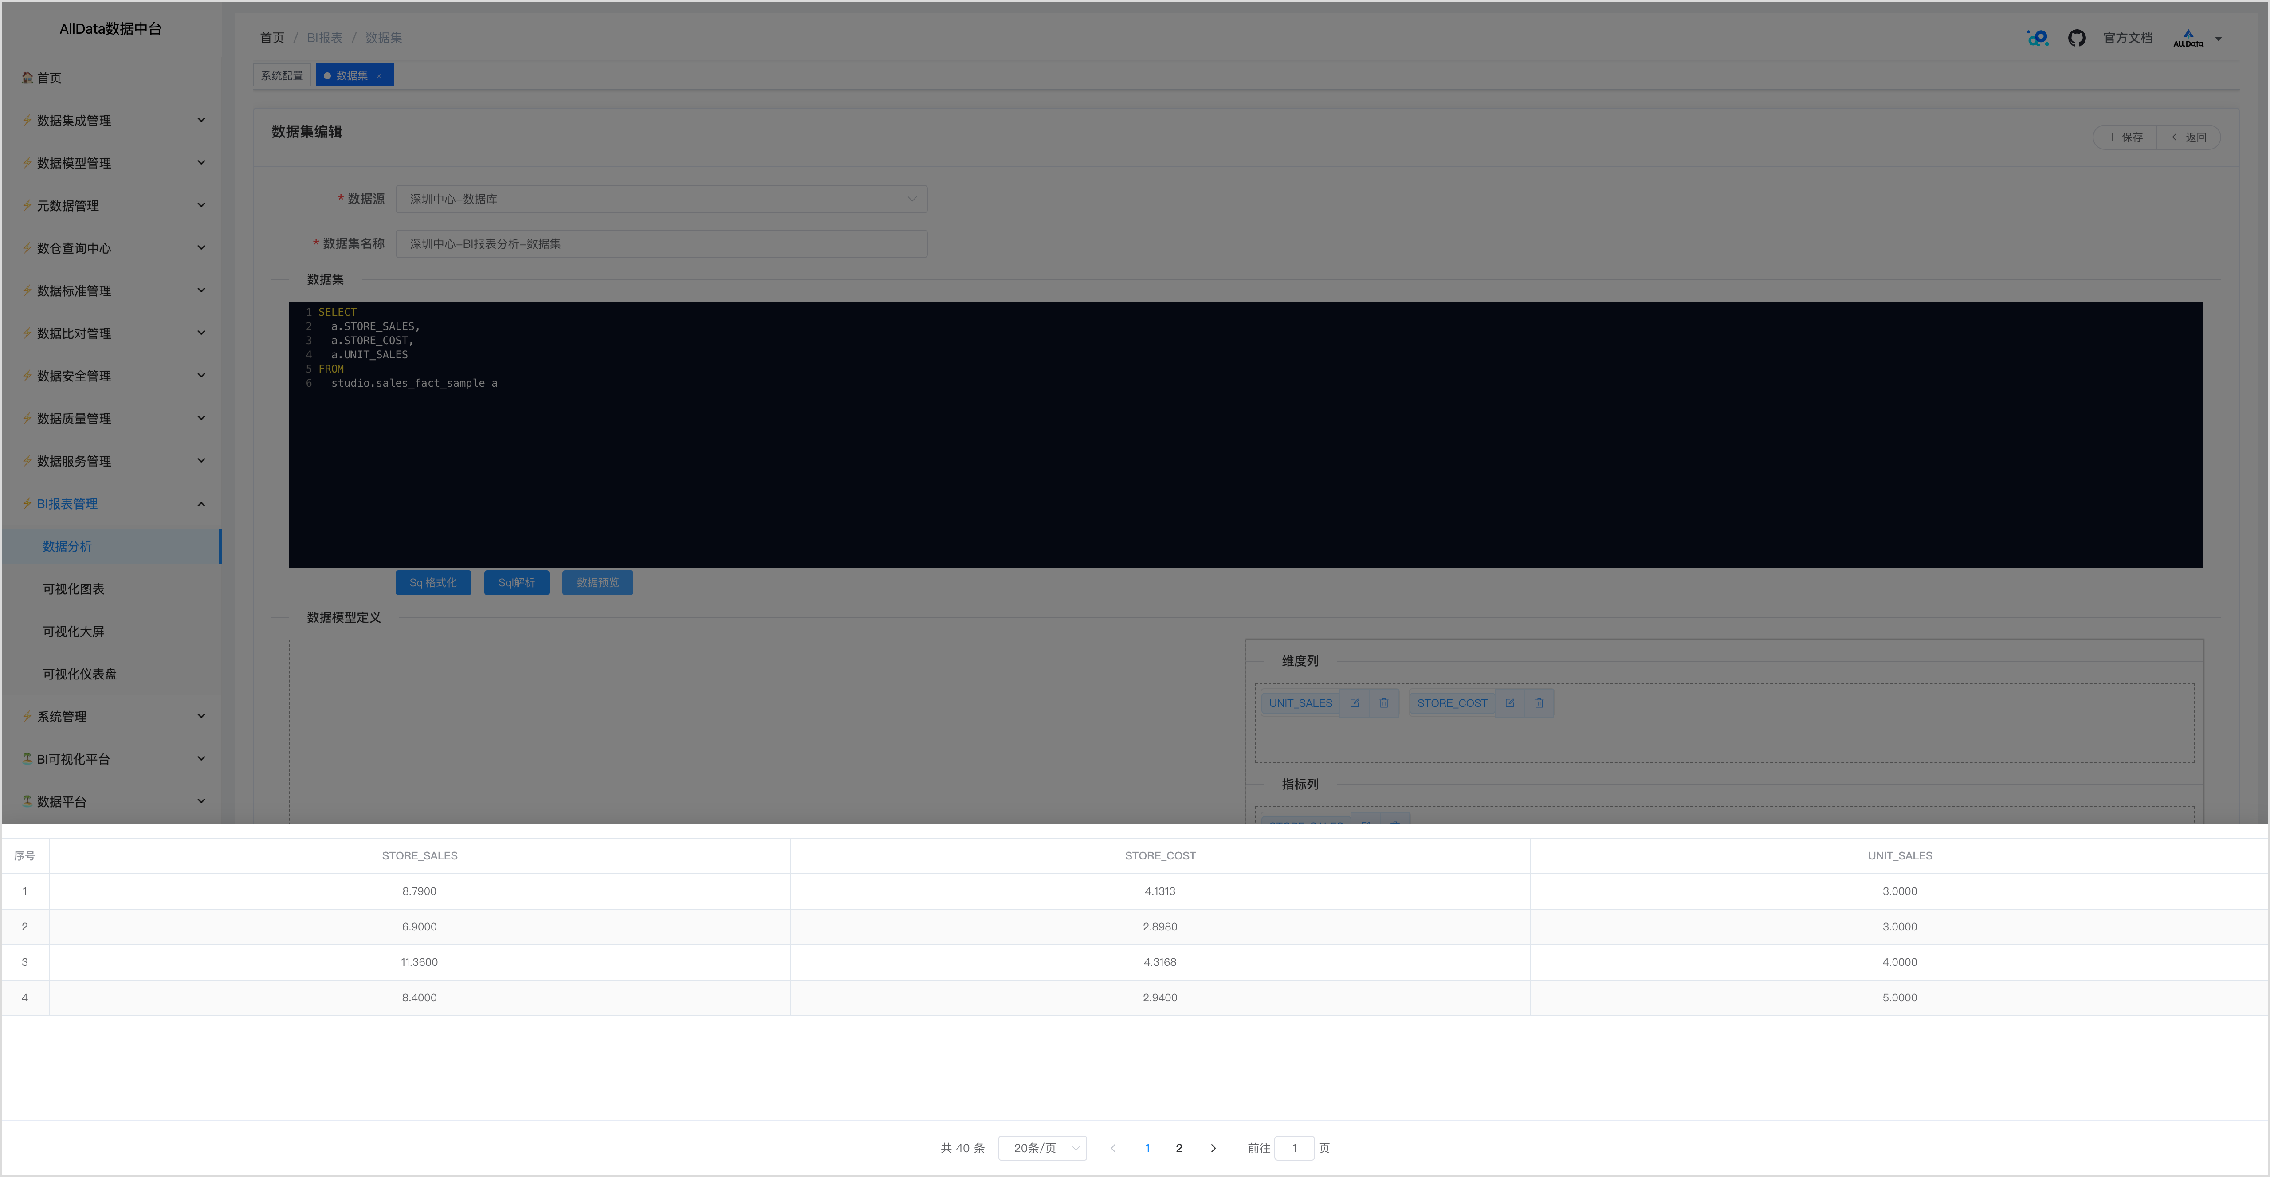Click the next page arrow
The height and width of the screenshot is (1177, 2270).
[1214, 1148]
